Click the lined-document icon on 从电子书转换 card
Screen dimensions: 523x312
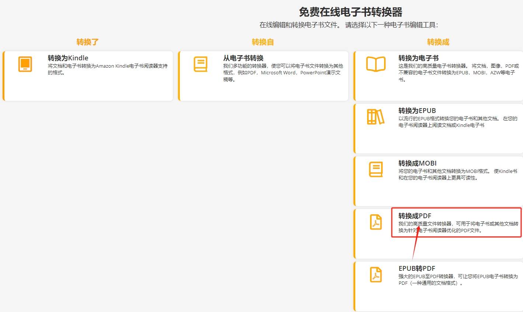point(200,63)
